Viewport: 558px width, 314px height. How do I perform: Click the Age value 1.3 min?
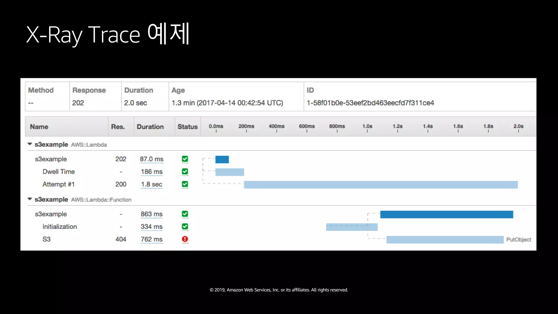(227, 103)
